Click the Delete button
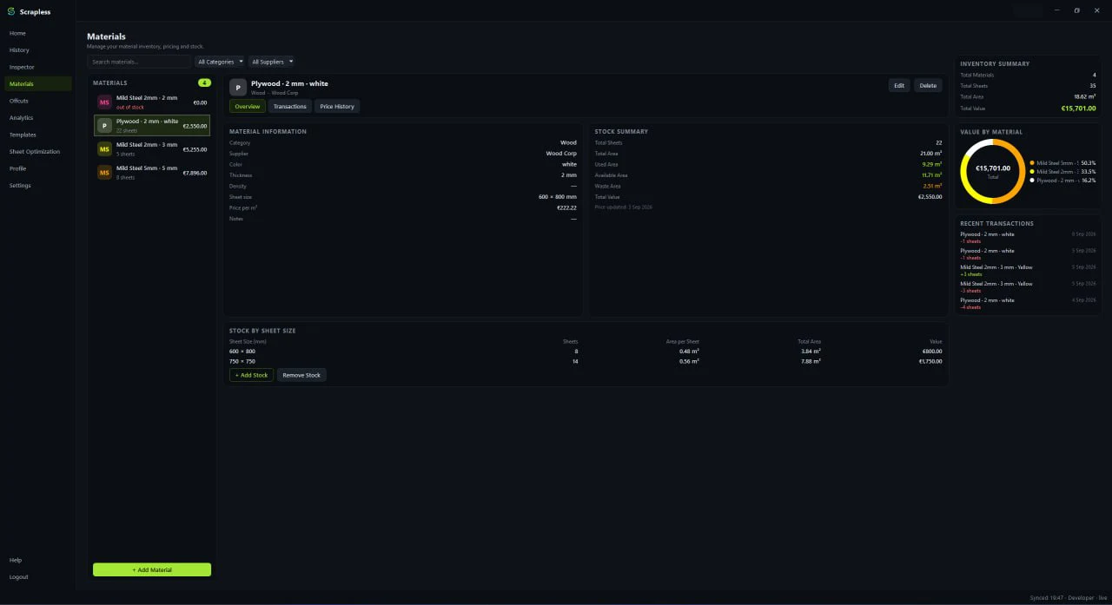 [928, 85]
